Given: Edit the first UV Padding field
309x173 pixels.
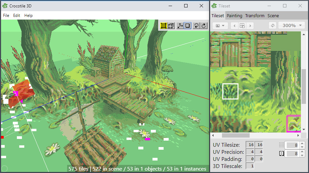Looking at the screenshot, I should (x=250, y=159).
